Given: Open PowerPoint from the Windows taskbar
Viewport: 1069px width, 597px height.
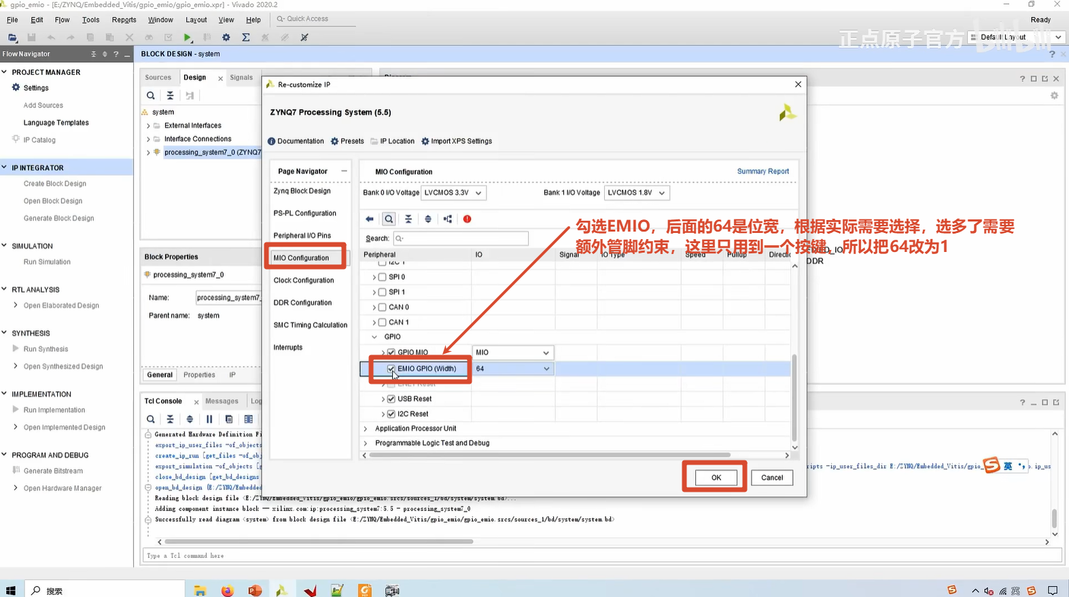Looking at the screenshot, I should click(x=255, y=590).
